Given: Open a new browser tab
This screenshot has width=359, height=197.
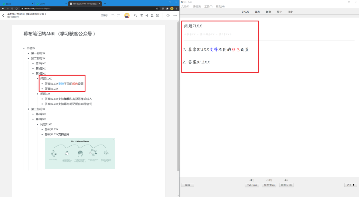Looking at the screenshot, I should (105, 3).
